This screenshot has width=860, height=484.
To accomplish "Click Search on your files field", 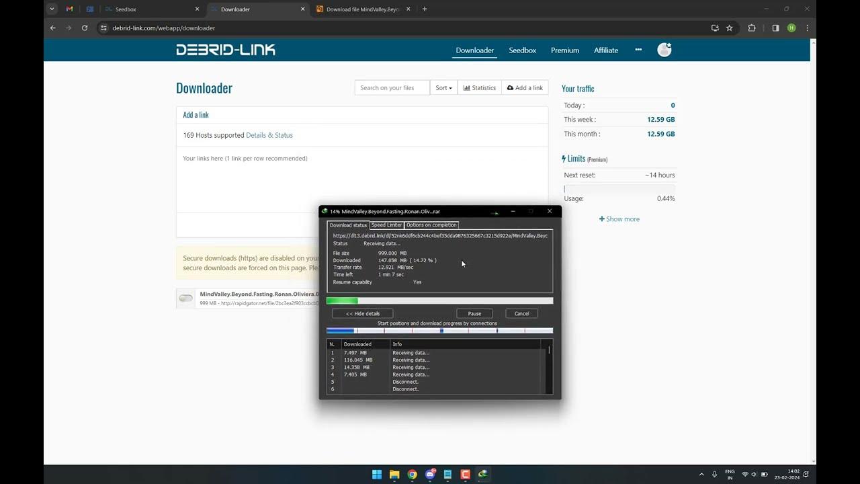I will (392, 87).
